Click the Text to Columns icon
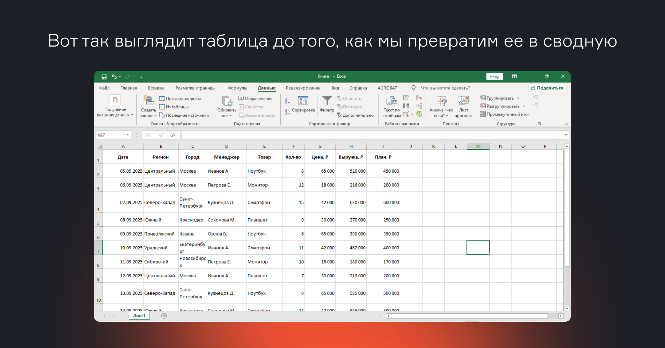 tap(392, 101)
